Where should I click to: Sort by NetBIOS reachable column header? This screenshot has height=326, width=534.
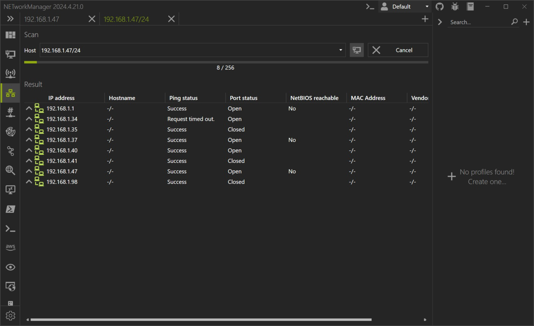pos(315,98)
